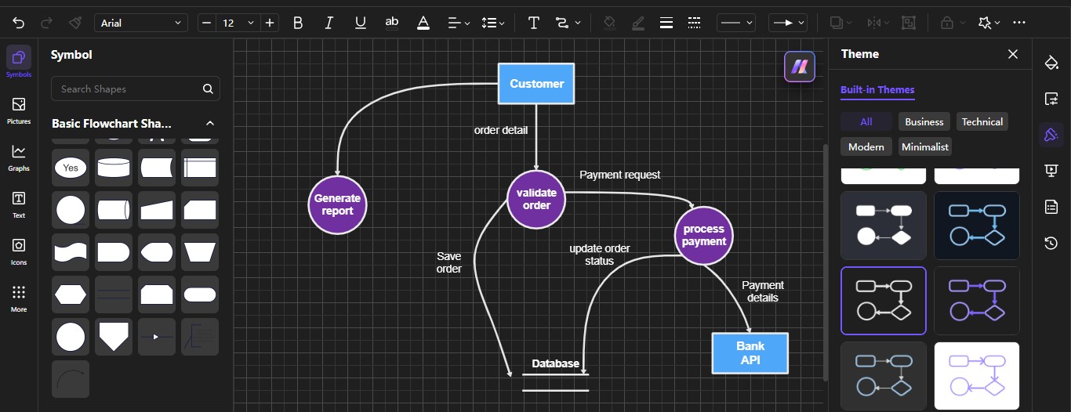Viewport: 1071px width, 412px height.
Task: Open the More sidebar options
Action: (x=19, y=298)
